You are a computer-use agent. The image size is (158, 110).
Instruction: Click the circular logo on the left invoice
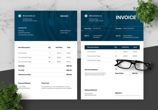tap(20, 16)
